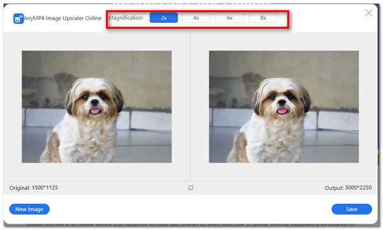Select the 6x magnification option
Screen dimensions: 383x230
pos(229,18)
